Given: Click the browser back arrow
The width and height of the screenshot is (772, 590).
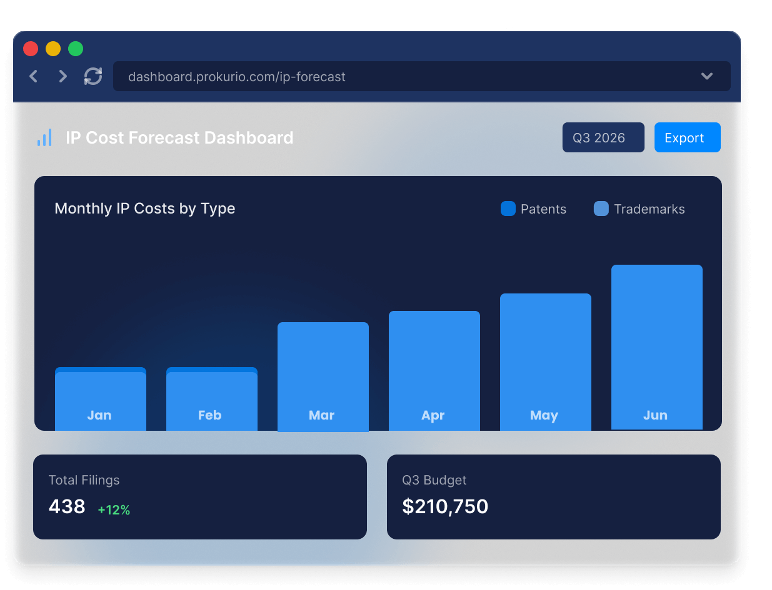Looking at the screenshot, I should (34, 76).
